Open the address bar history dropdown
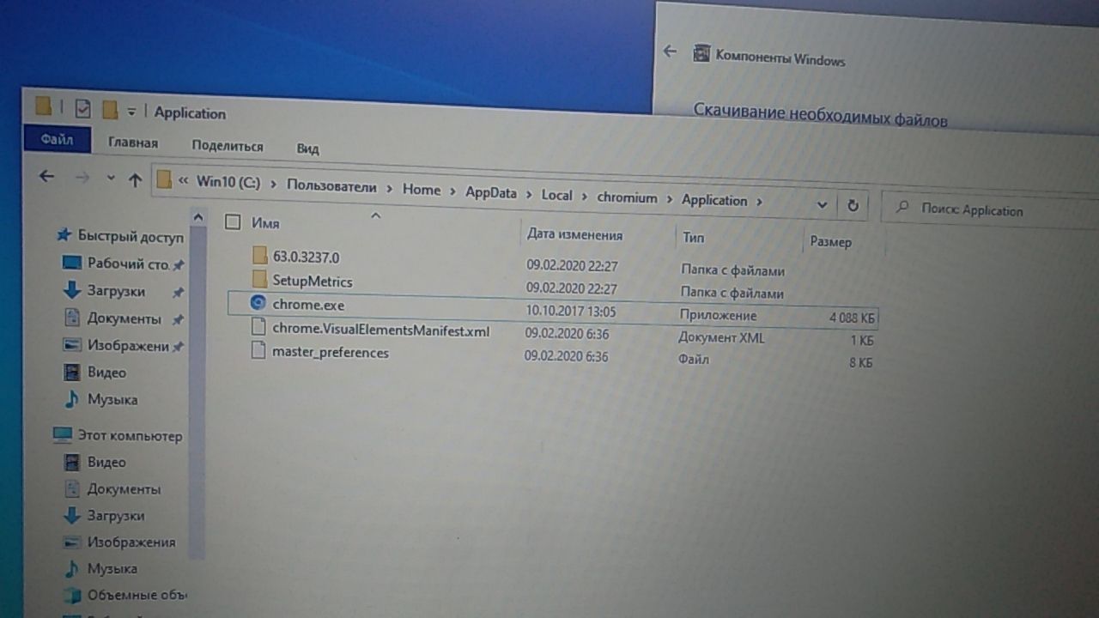The width and height of the screenshot is (1099, 618). [x=822, y=205]
